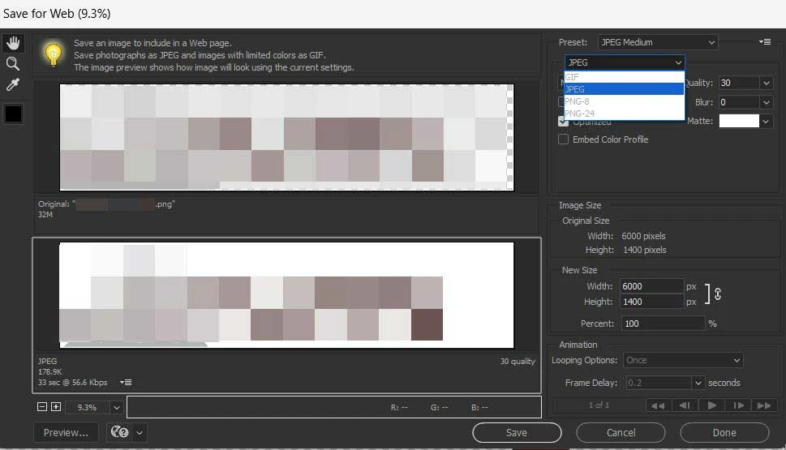
Task: Open the Quality slider dropdown arrow
Action: pos(767,83)
